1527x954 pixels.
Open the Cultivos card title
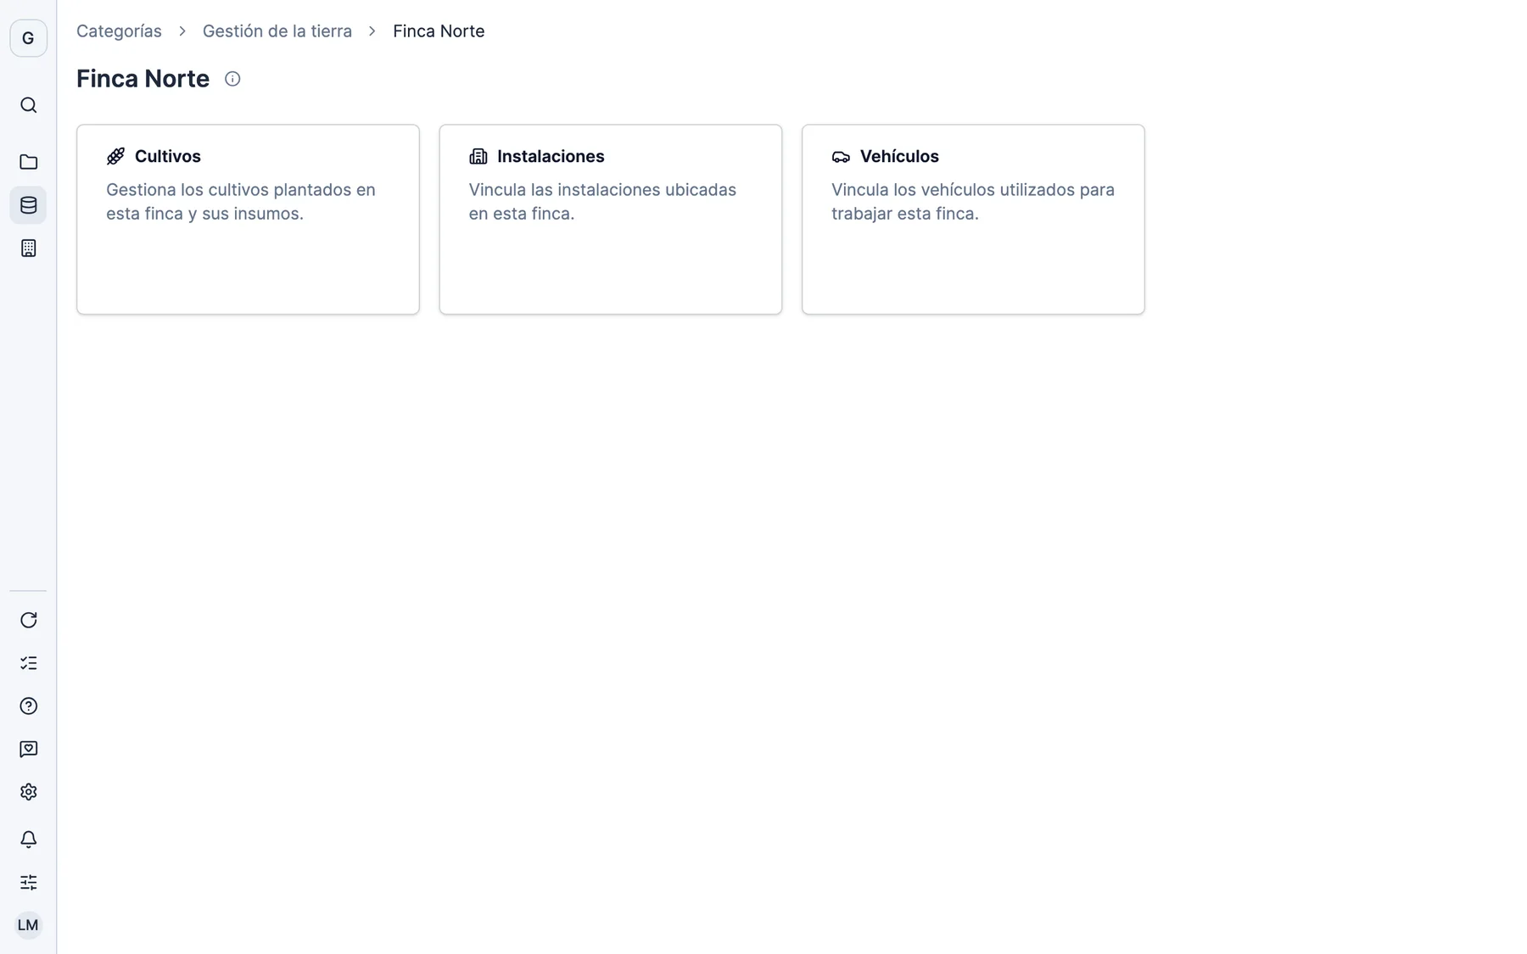tap(168, 156)
